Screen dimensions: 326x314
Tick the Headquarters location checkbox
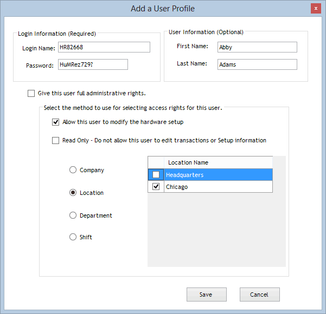coord(156,175)
